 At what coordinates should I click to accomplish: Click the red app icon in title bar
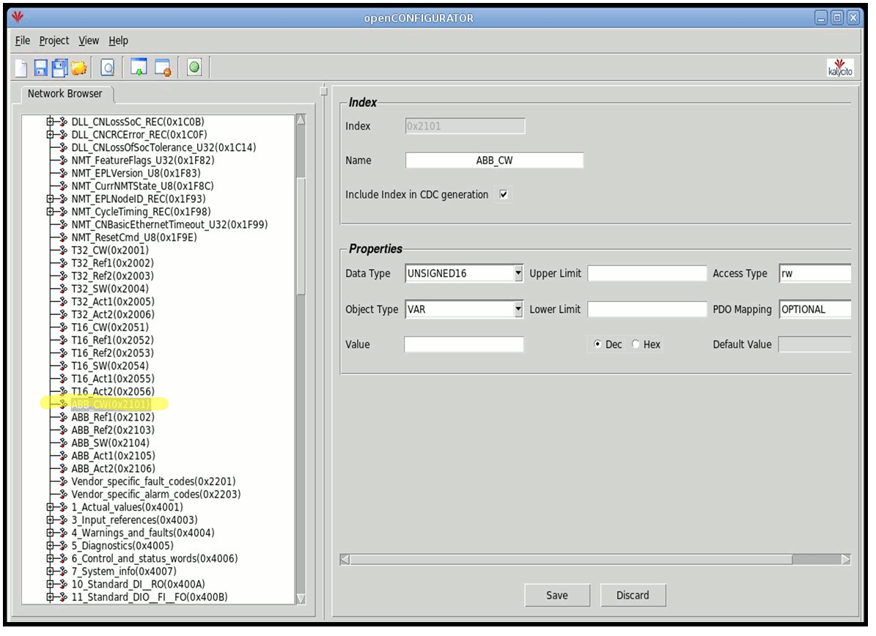(18, 18)
